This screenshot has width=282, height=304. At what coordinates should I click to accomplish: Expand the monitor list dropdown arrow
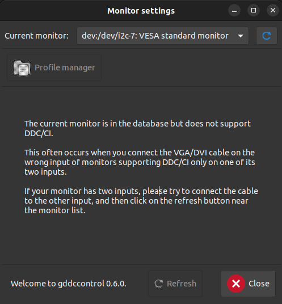click(x=241, y=36)
